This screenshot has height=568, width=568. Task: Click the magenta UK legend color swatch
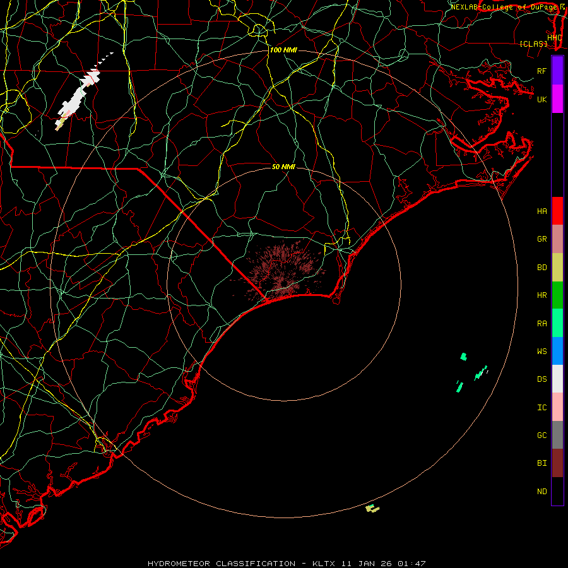click(x=557, y=99)
